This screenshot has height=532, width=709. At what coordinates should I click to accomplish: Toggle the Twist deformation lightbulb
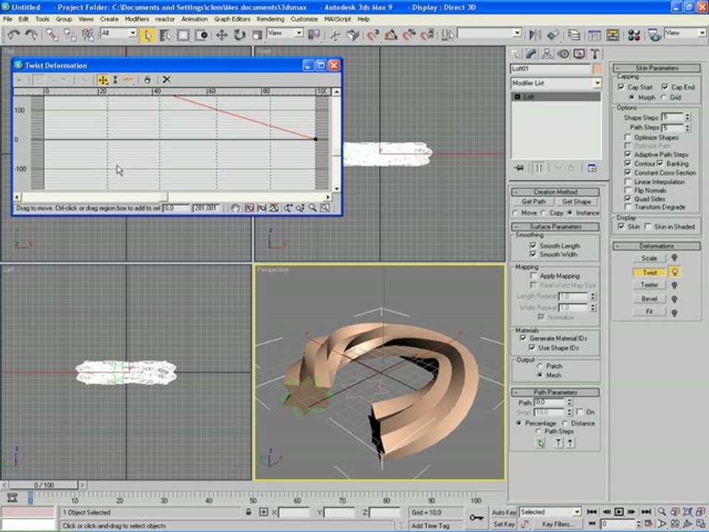click(674, 272)
